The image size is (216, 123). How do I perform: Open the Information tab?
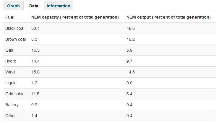[59, 6]
